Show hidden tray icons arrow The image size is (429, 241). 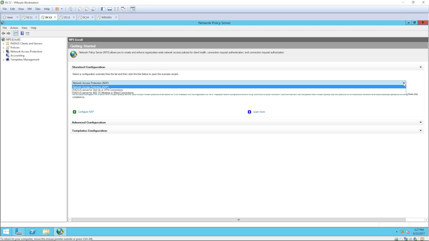pos(397,232)
